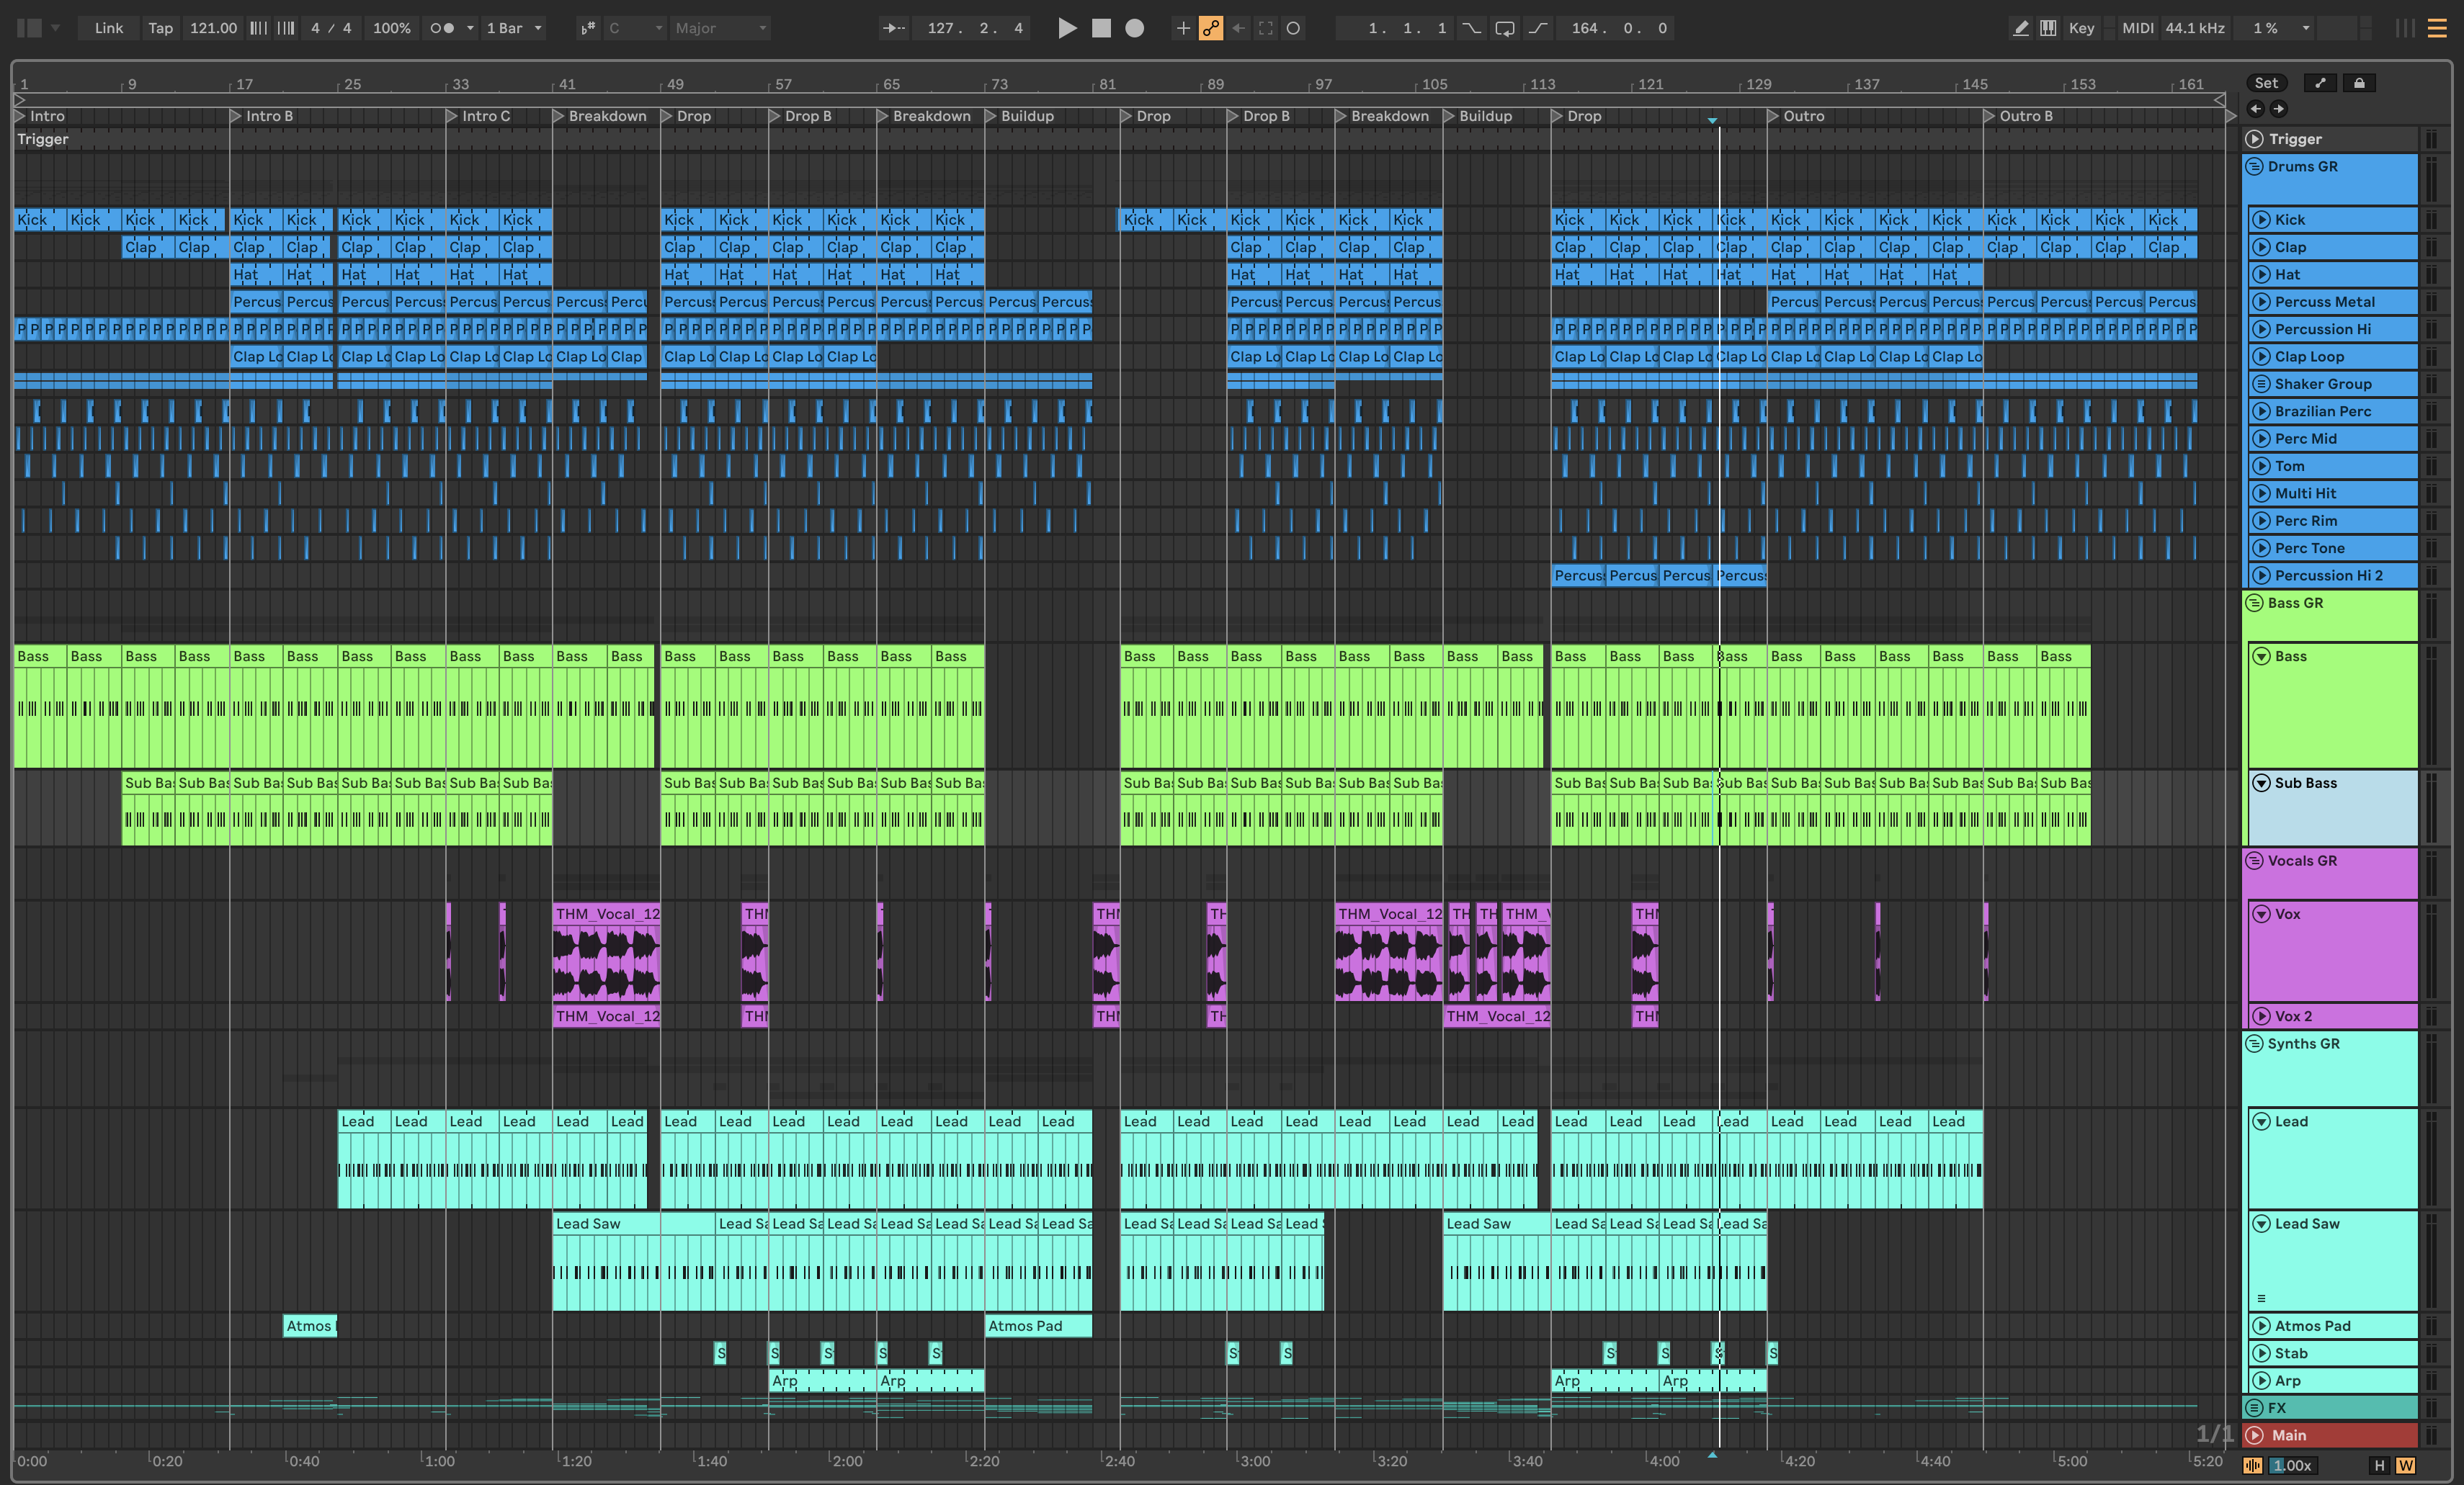Unfold the Main track

pos(2255,1435)
